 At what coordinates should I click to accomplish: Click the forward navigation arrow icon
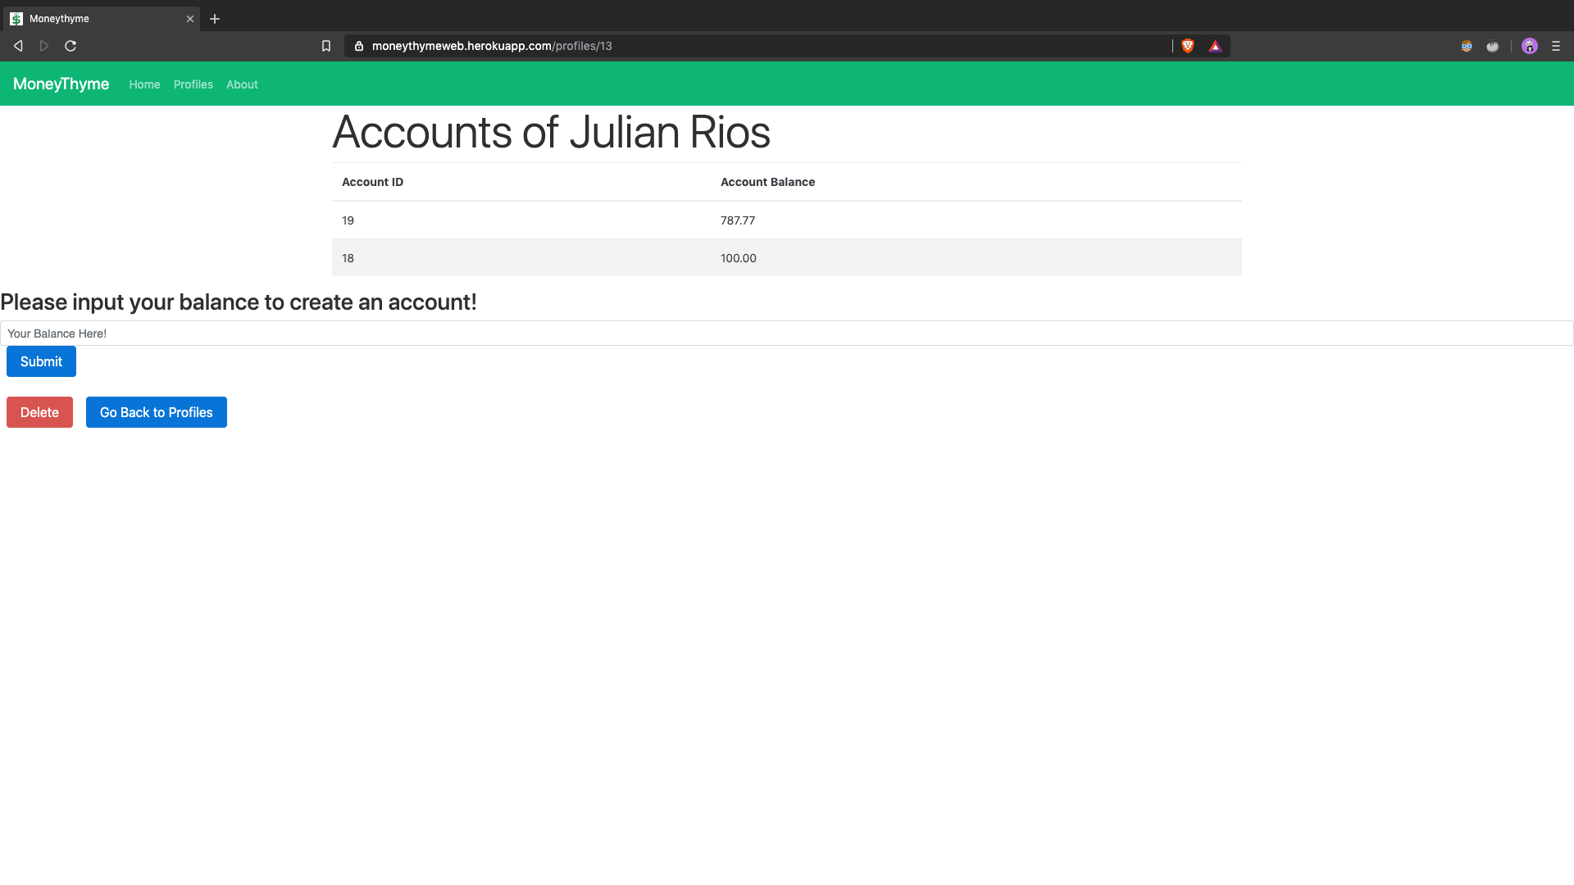[x=44, y=46]
